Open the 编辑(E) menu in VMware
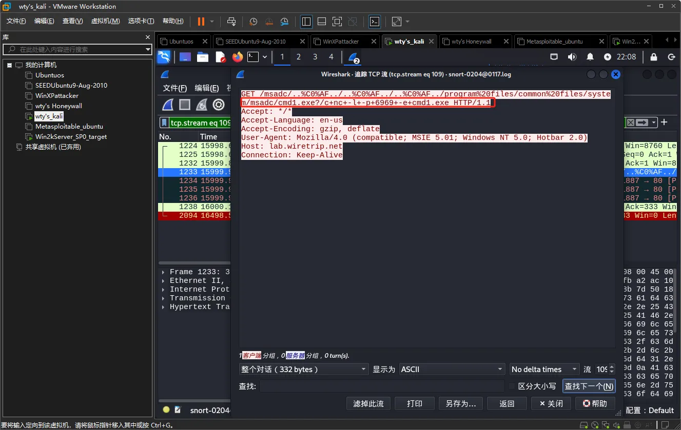The image size is (681, 430). click(x=44, y=21)
